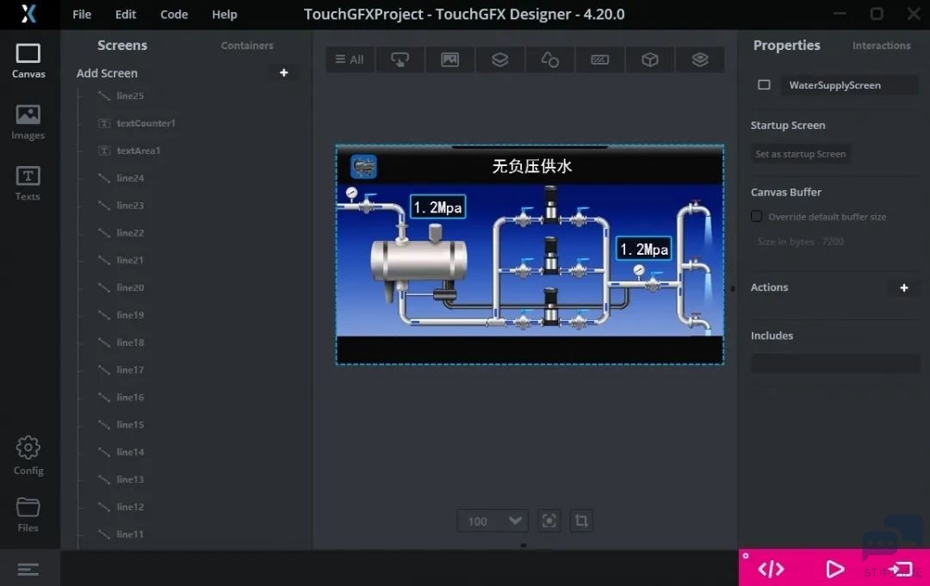Open the Config settings gear
The image size is (930, 586).
28,455
